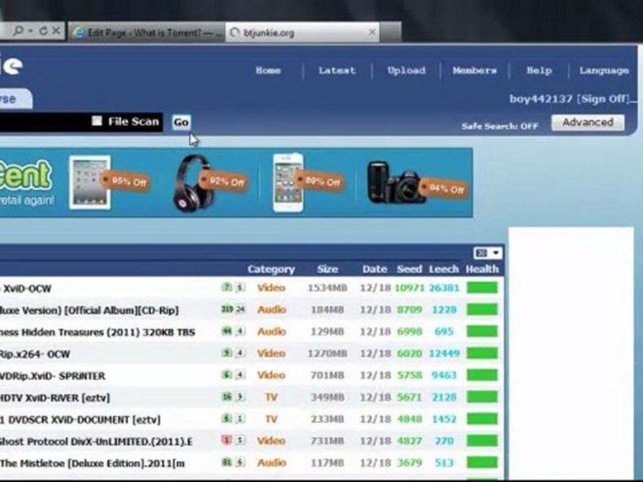Image resolution: width=643 pixels, height=482 pixels.
Task: Open the Language menu
Action: (604, 70)
